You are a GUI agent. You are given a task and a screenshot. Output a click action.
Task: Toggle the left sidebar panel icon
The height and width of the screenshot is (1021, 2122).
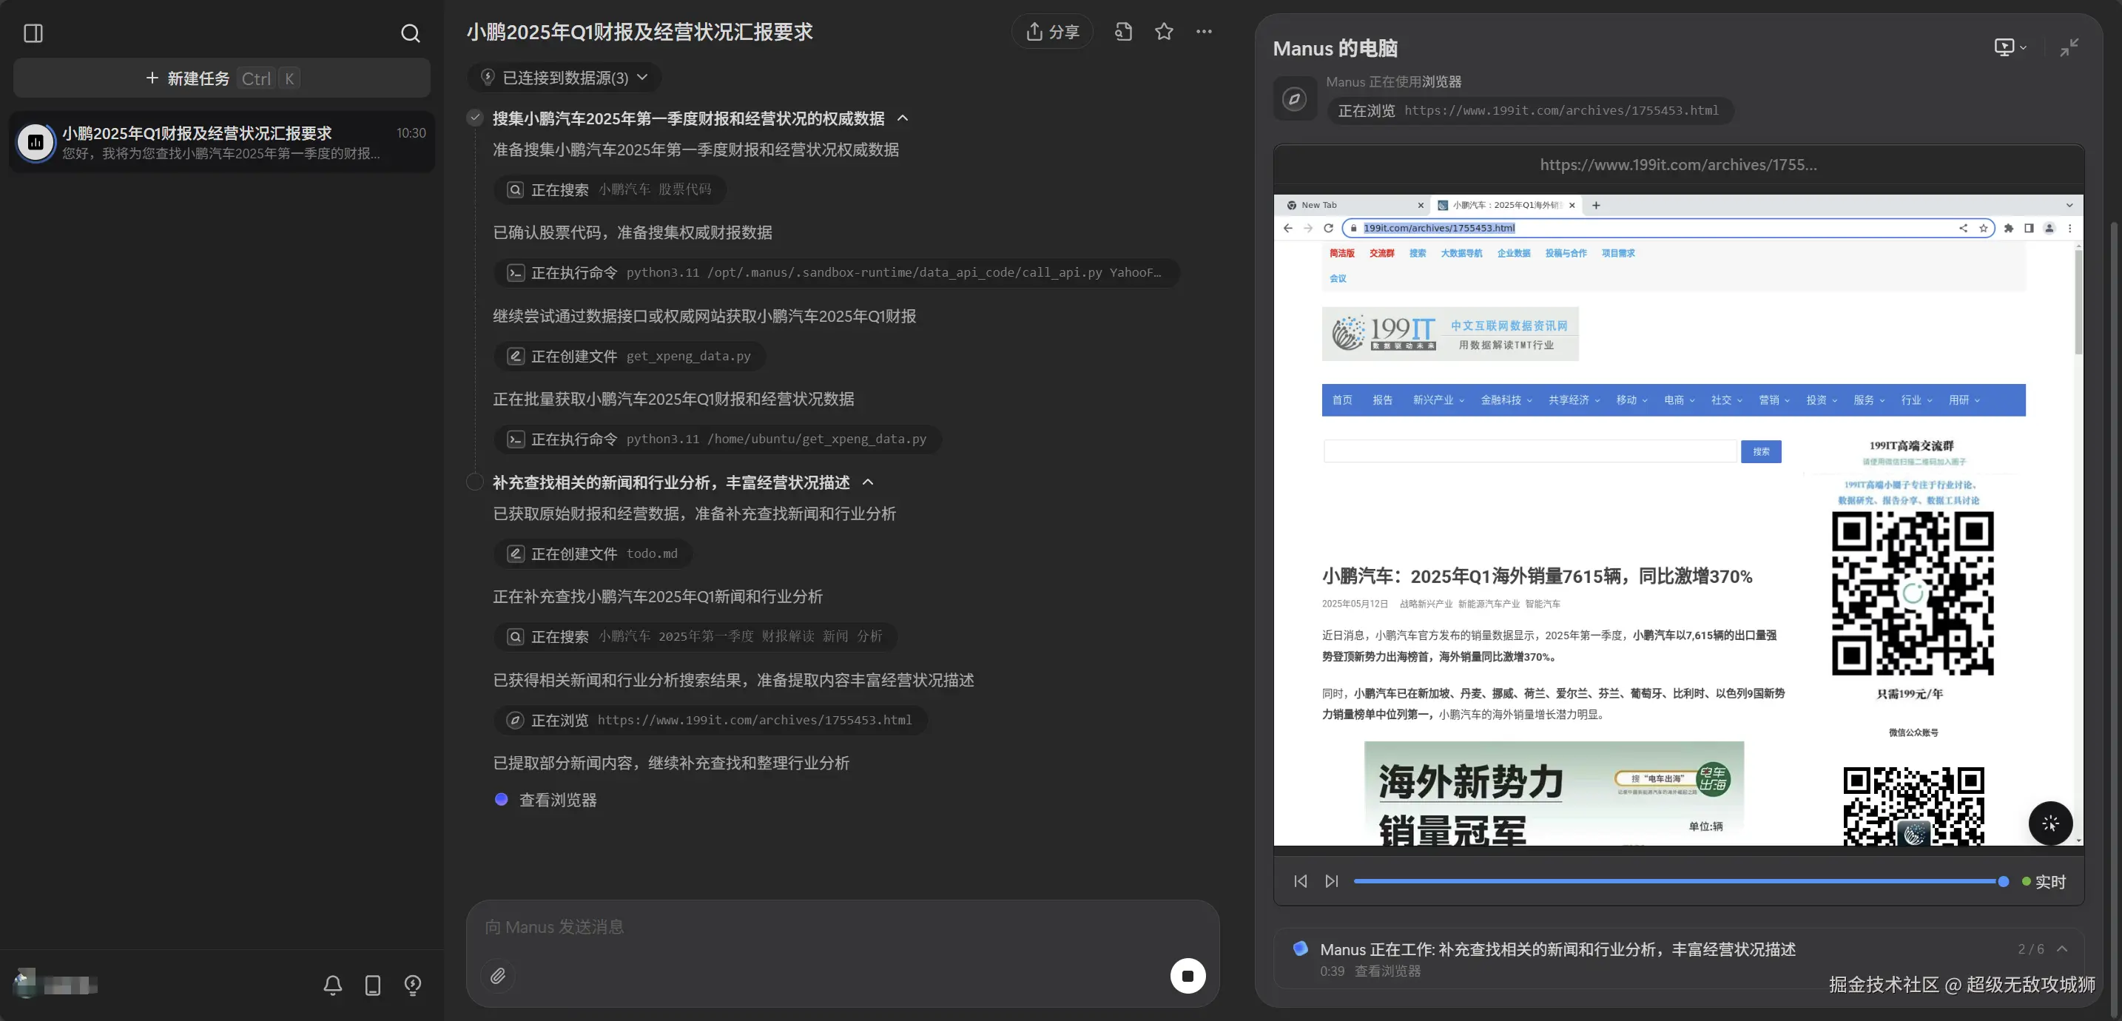(x=33, y=33)
